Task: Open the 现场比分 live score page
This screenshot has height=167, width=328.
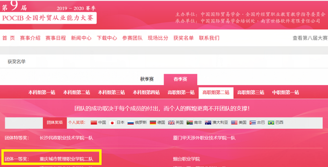Action: pyautogui.click(x=158, y=38)
